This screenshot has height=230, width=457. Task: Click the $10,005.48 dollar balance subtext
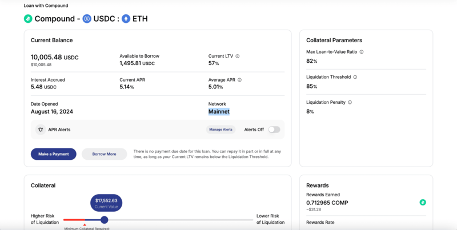pos(41,64)
